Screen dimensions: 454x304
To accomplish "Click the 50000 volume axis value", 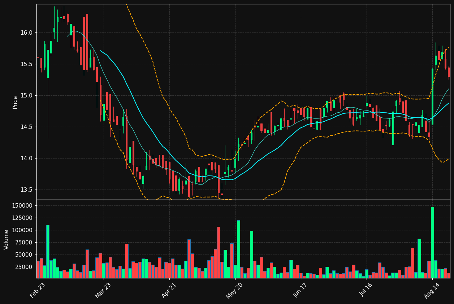I will 24,255.
